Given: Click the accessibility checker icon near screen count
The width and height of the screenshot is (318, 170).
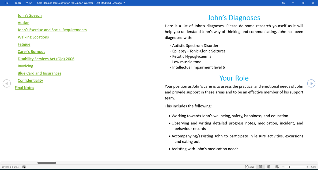Looking at the screenshot, I should 24,167.
